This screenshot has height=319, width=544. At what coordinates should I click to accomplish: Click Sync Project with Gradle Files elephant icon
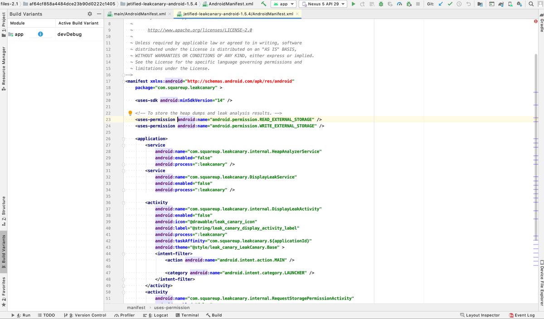[x=501, y=4]
